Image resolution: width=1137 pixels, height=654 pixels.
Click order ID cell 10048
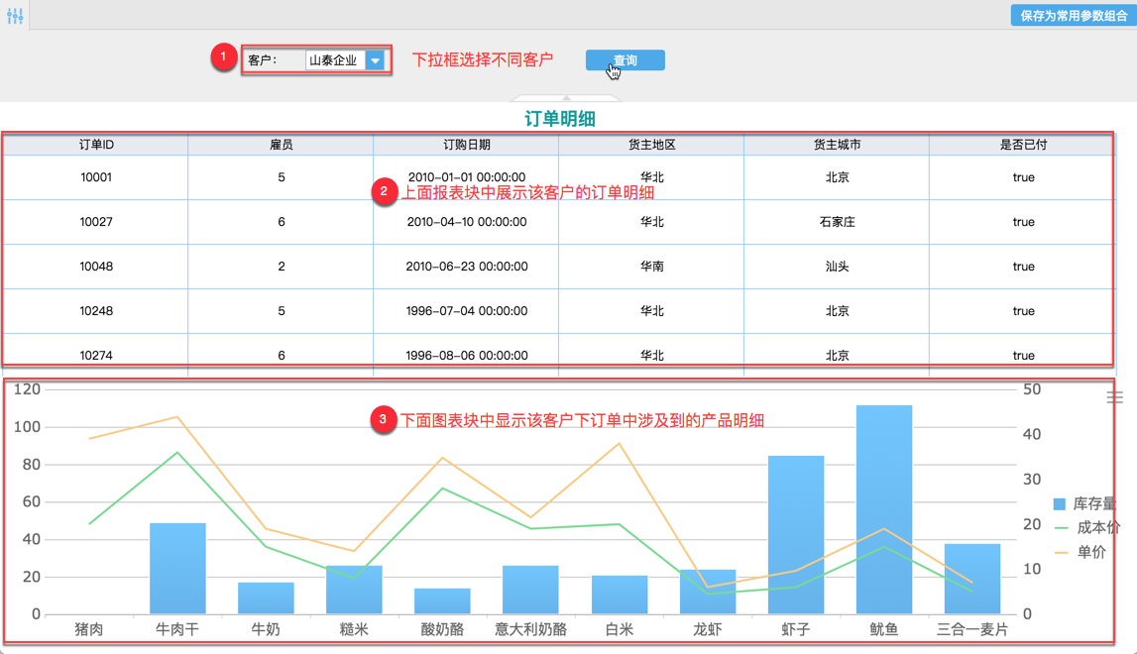click(96, 267)
